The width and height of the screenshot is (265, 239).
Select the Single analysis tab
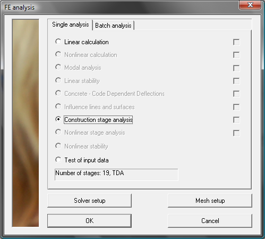coord(70,24)
